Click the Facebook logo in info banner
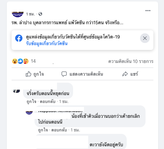 pos(19,38)
